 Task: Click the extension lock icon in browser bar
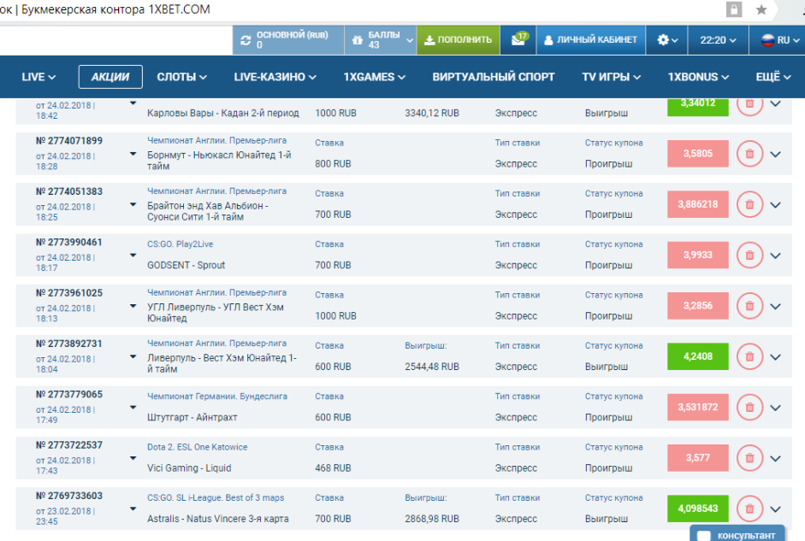[734, 9]
